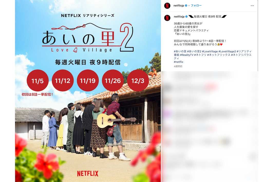Open the netflixjp profile avatar in header

coord(167,6)
